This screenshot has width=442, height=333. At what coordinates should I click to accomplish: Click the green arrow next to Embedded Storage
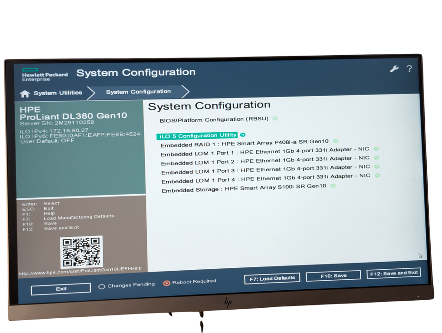pyautogui.click(x=333, y=186)
